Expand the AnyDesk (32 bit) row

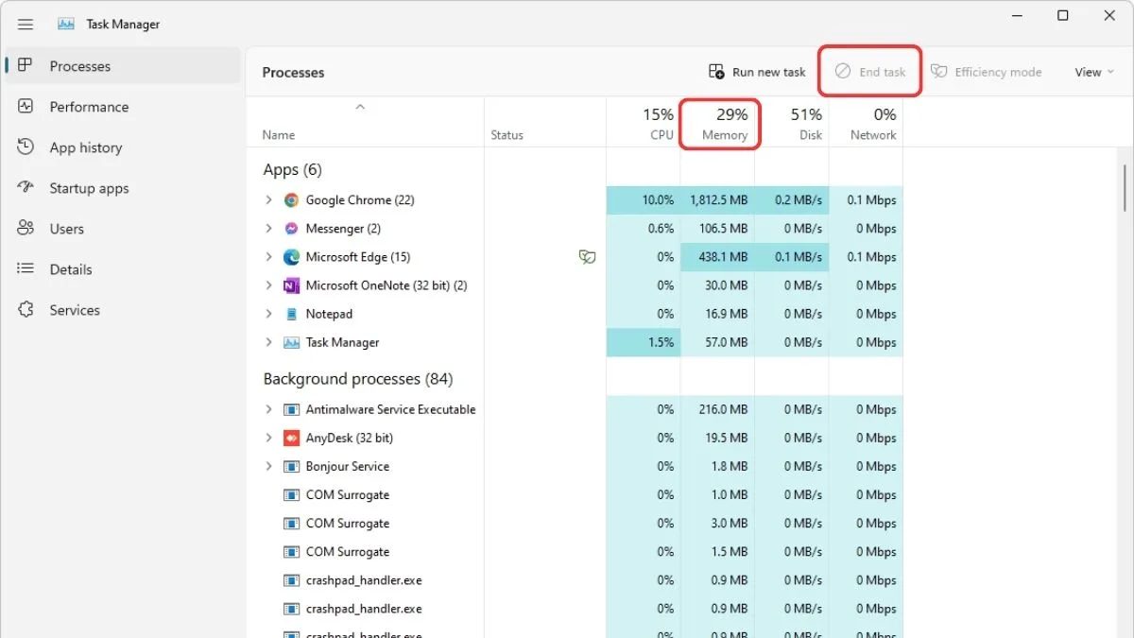[x=268, y=438]
